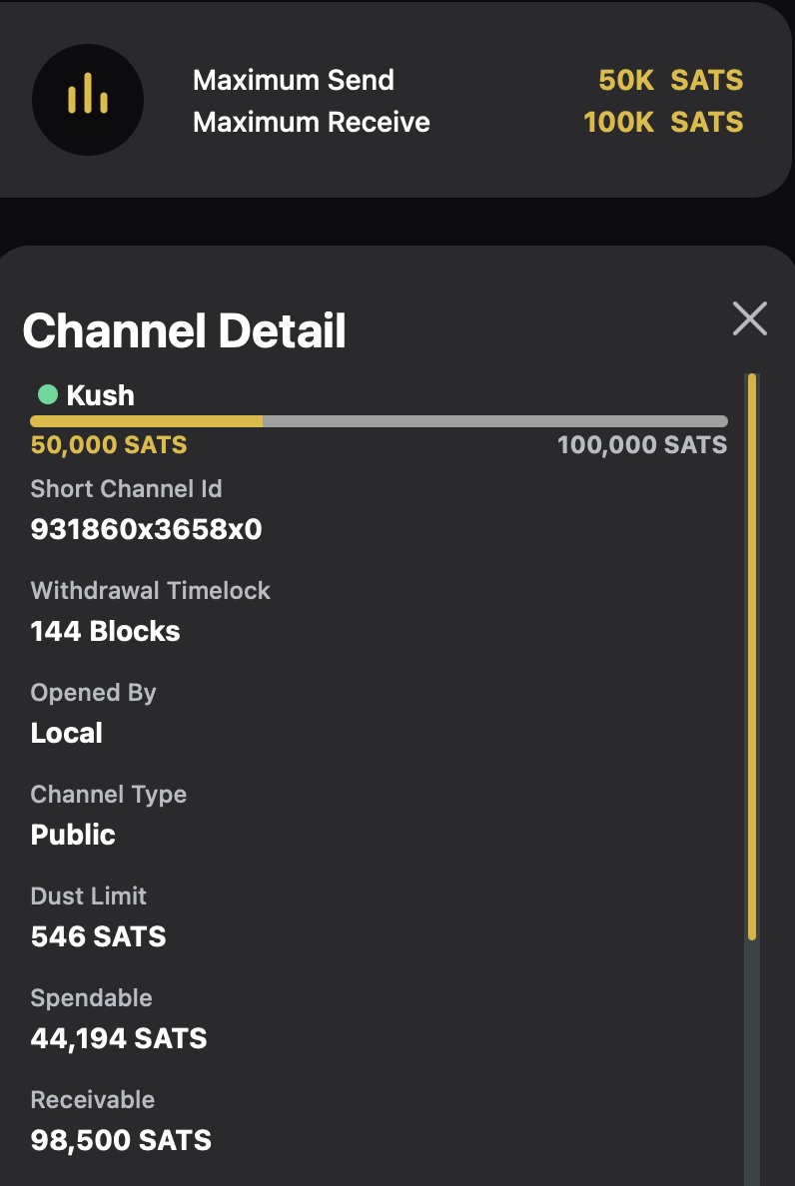Click the Kush channel name
This screenshot has height=1186, width=795.
pos(100,395)
